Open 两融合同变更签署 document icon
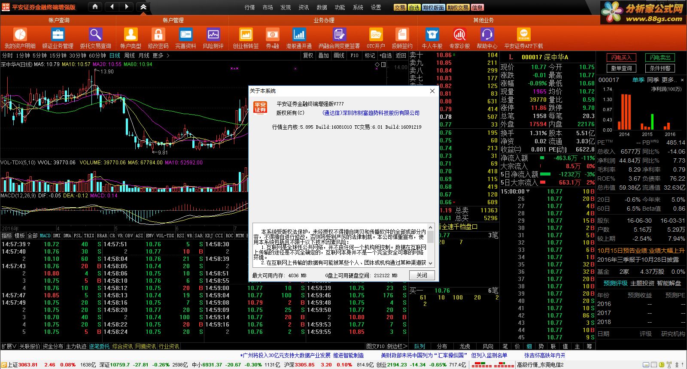 tap(339, 34)
